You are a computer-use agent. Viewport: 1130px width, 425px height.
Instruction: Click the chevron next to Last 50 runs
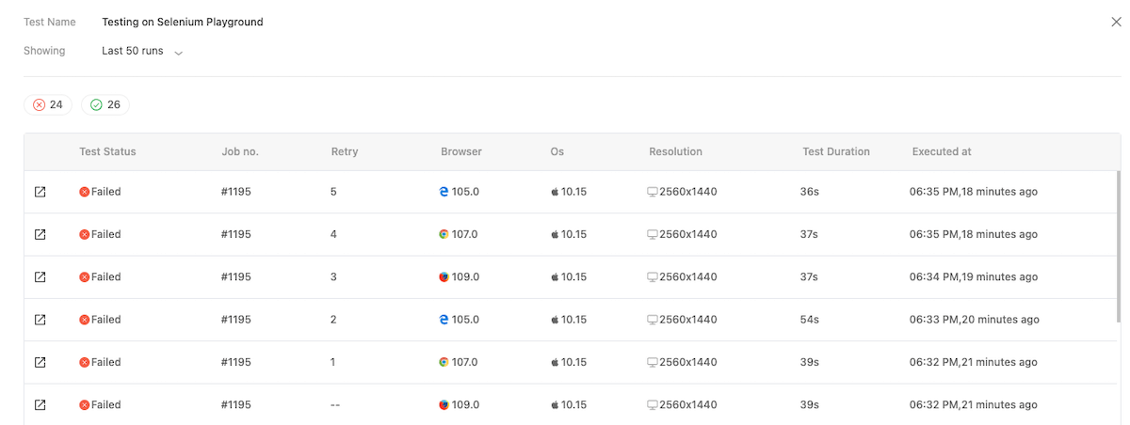click(179, 53)
